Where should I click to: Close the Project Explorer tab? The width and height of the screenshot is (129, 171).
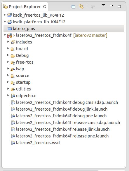point(44,6)
